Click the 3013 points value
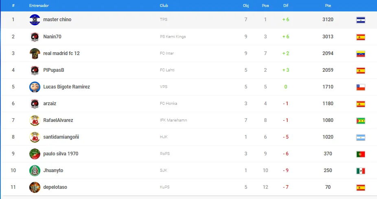 (328, 37)
